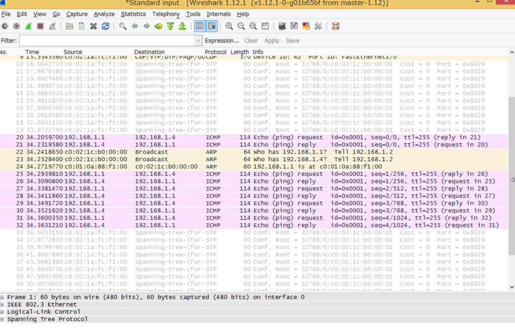
Task: Open the File menu
Action: point(6,14)
